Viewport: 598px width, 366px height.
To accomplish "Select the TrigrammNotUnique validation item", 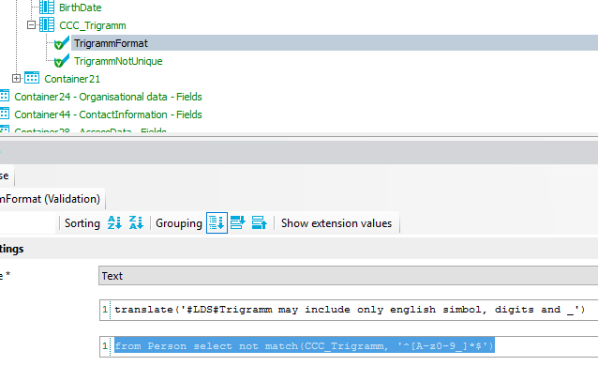I will [x=118, y=61].
